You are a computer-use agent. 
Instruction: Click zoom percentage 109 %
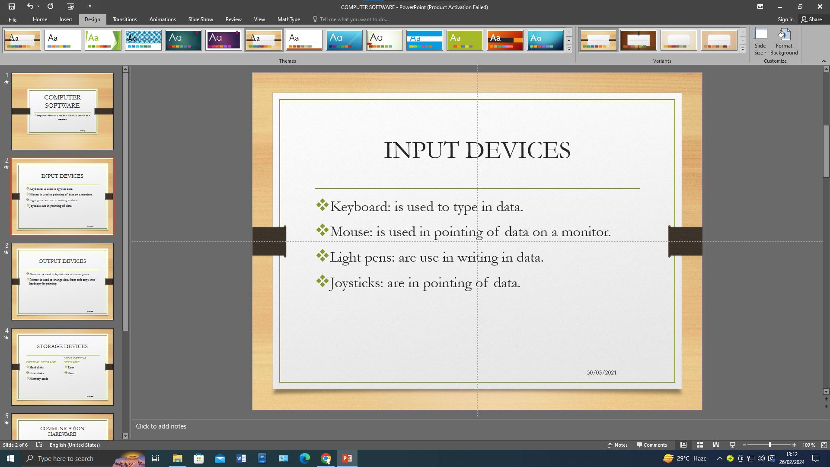point(808,445)
